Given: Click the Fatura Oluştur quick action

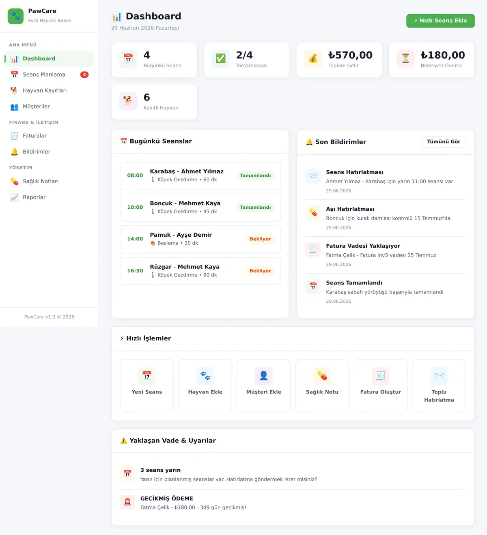Looking at the screenshot, I should coord(381,385).
